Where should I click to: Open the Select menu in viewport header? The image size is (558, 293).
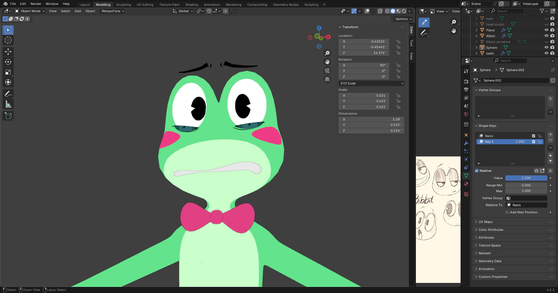point(65,11)
